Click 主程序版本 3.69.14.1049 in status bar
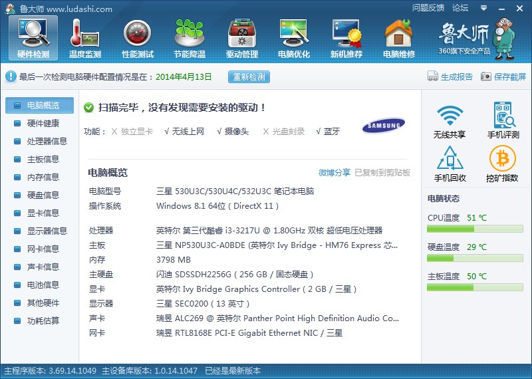The width and height of the screenshot is (532, 379). coord(51,370)
